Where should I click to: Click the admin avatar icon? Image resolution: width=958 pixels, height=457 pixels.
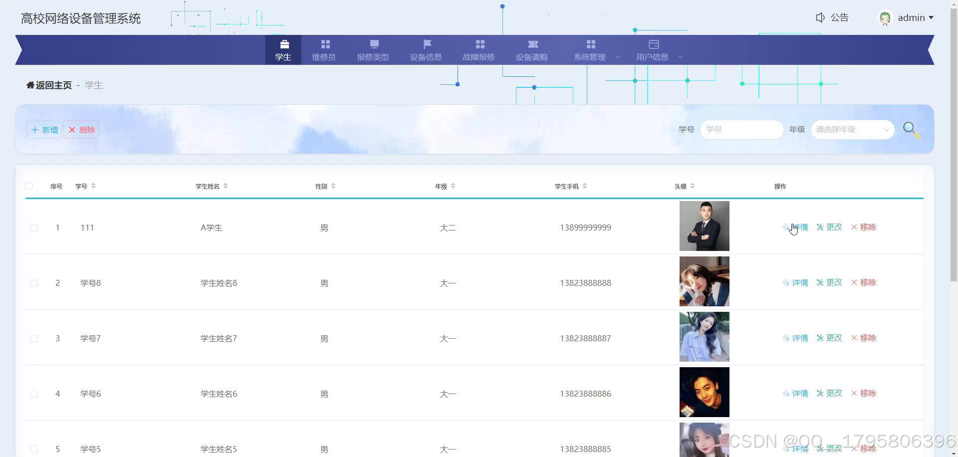coord(885,18)
